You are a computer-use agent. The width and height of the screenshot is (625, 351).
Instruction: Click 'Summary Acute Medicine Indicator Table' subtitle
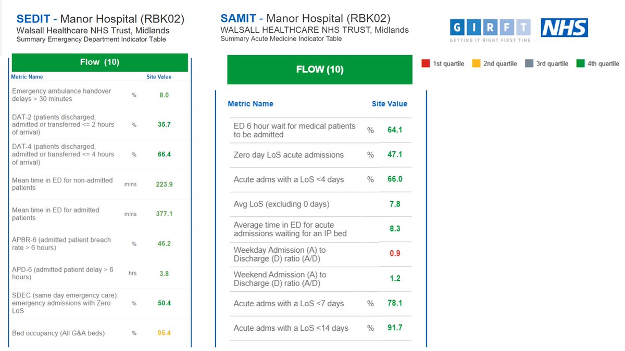[281, 38]
